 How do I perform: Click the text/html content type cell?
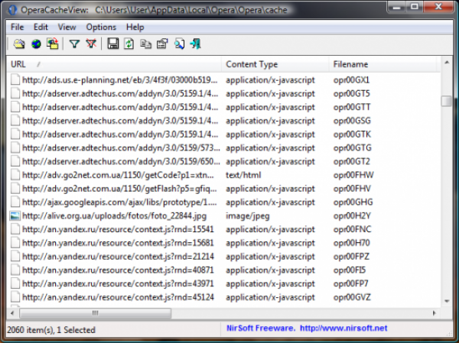tap(243, 175)
